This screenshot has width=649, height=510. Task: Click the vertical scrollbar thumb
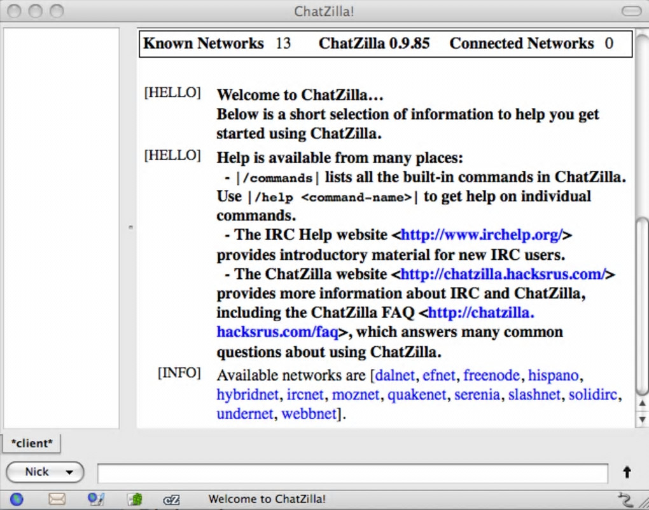[642, 306]
